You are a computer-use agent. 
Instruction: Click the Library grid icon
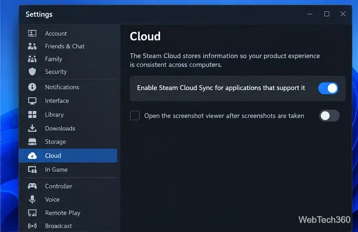coord(32,114)
